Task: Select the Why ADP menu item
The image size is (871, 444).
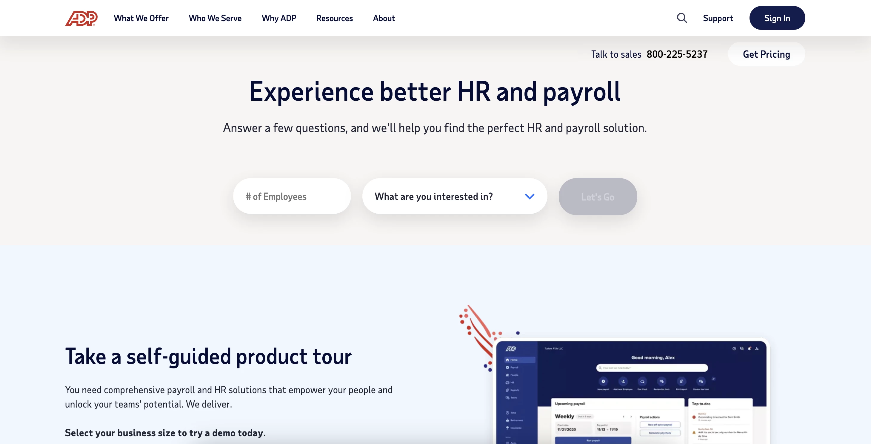Action: click(x=279, y=18)
